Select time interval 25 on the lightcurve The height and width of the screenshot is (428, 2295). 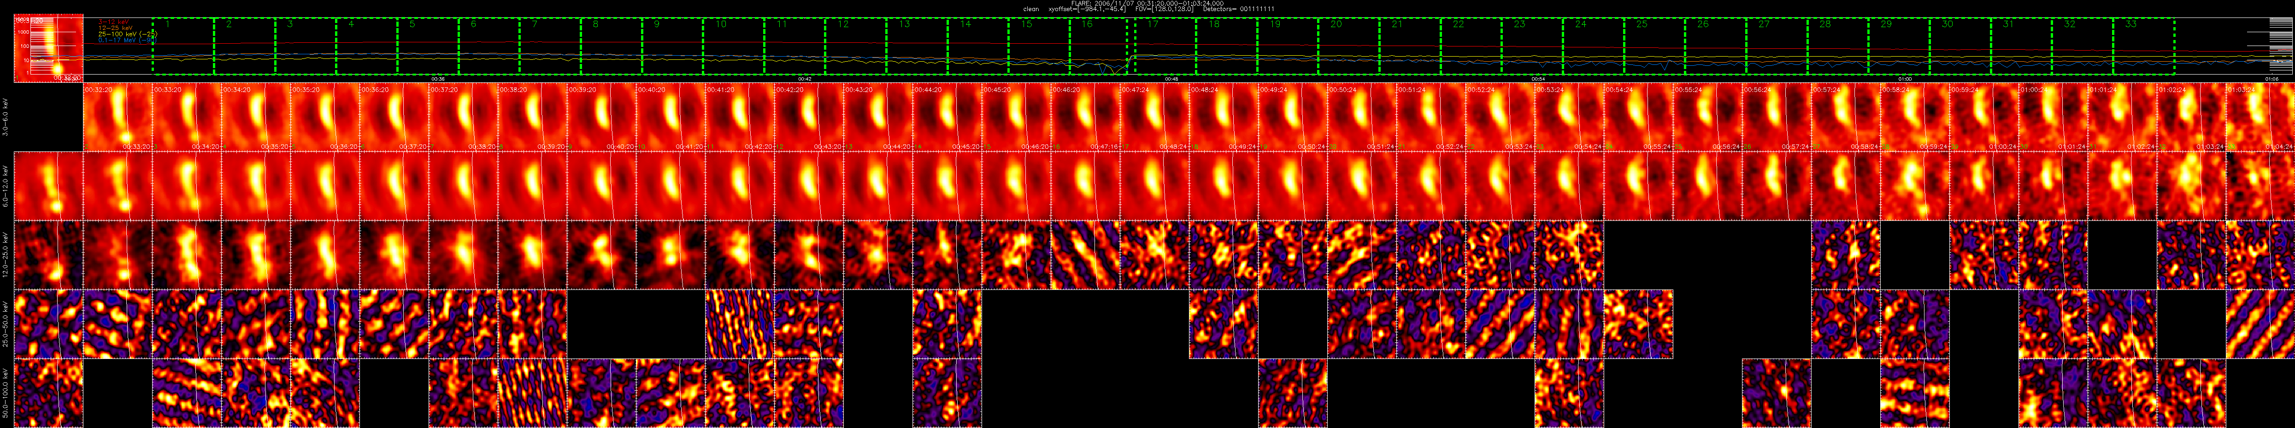[x=1655, y=46]
